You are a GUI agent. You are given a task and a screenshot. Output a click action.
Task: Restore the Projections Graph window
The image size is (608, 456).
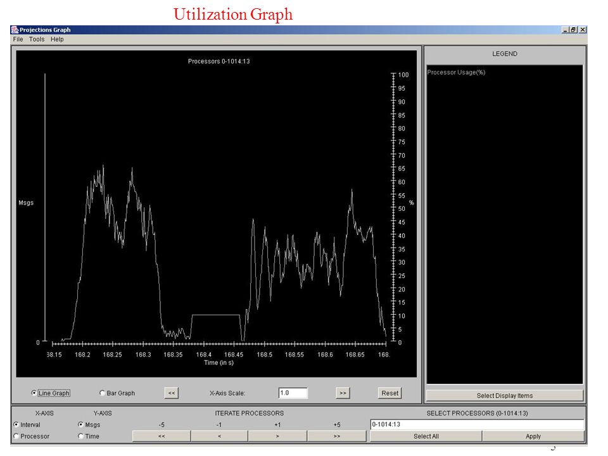[x=574, y=30]
